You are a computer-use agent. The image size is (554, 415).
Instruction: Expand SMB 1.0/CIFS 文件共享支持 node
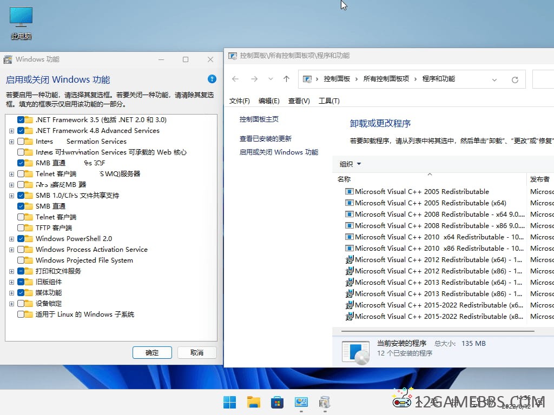[12, 196]
